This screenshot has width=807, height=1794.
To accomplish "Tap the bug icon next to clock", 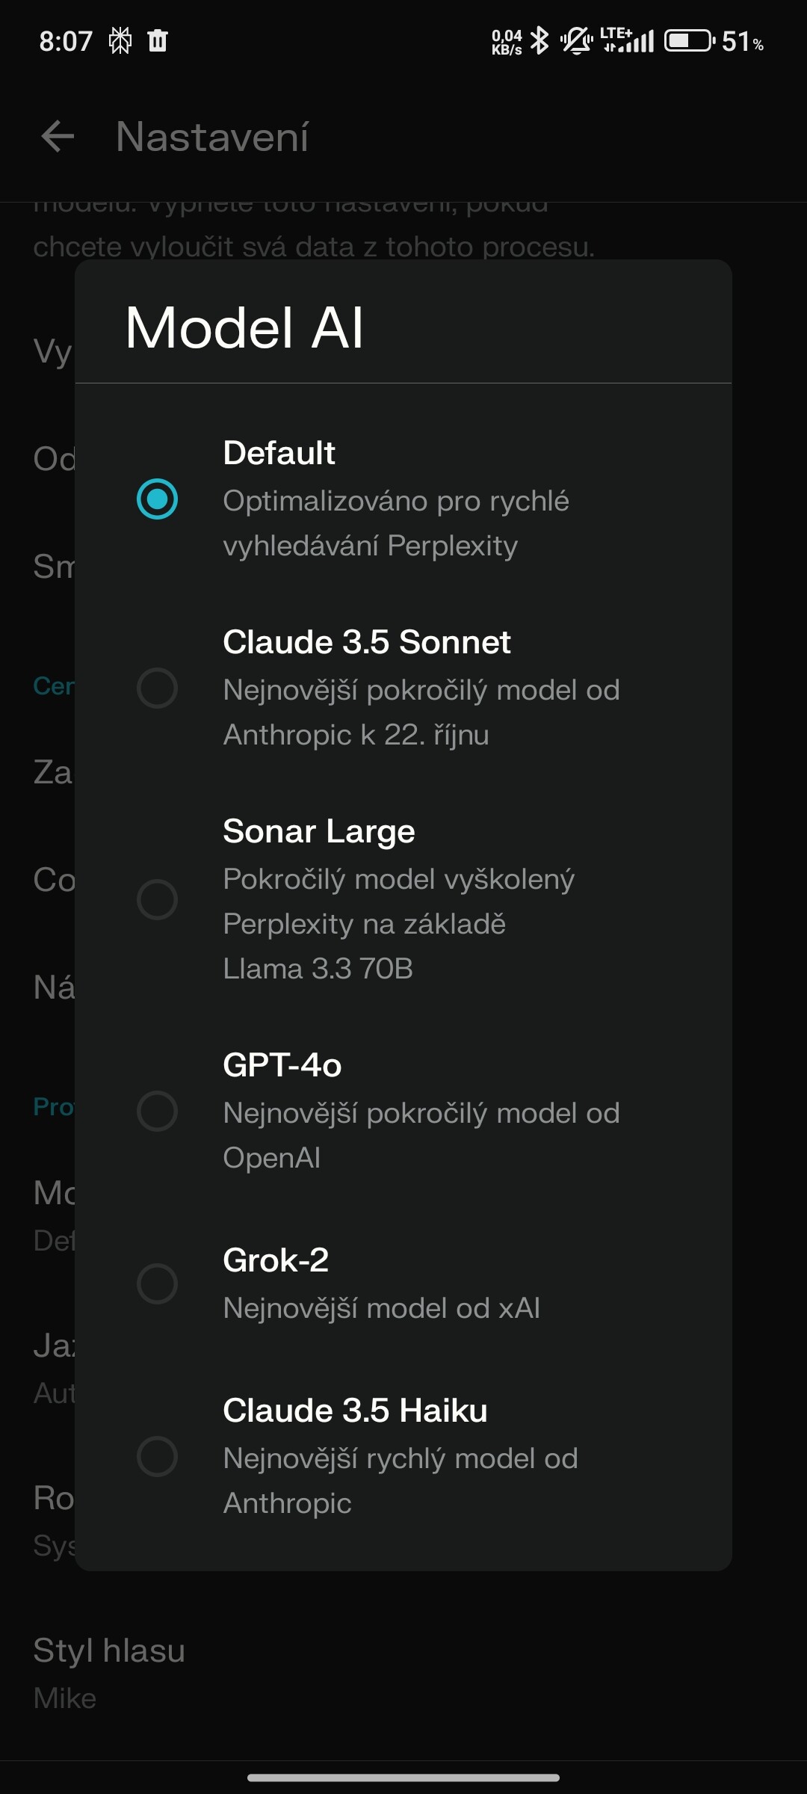I will [x=120, y=40].
